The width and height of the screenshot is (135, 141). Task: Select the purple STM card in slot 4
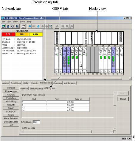click(69, 60)
